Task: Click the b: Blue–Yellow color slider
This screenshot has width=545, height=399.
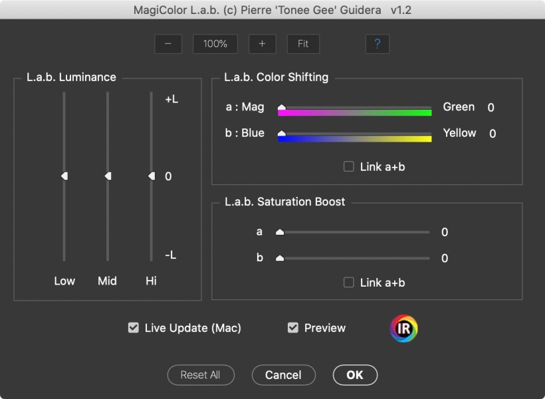Action: point(354,136)
